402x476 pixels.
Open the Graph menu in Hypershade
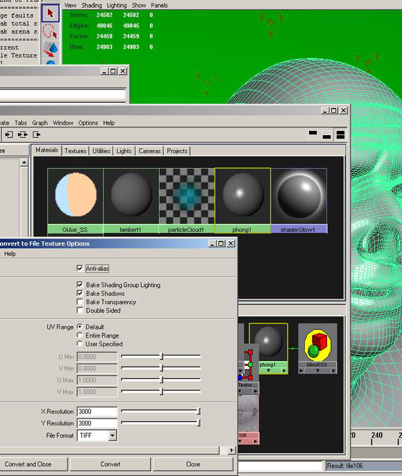pos(39,123)
